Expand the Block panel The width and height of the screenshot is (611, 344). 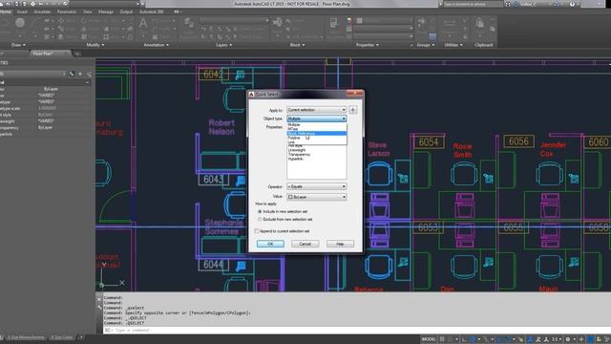[297, 45]
